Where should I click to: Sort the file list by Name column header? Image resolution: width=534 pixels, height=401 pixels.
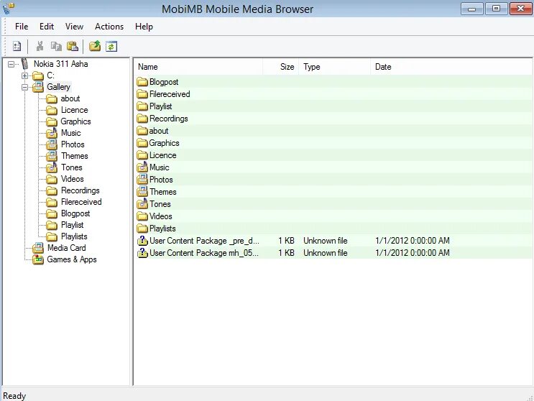point(198,67)
